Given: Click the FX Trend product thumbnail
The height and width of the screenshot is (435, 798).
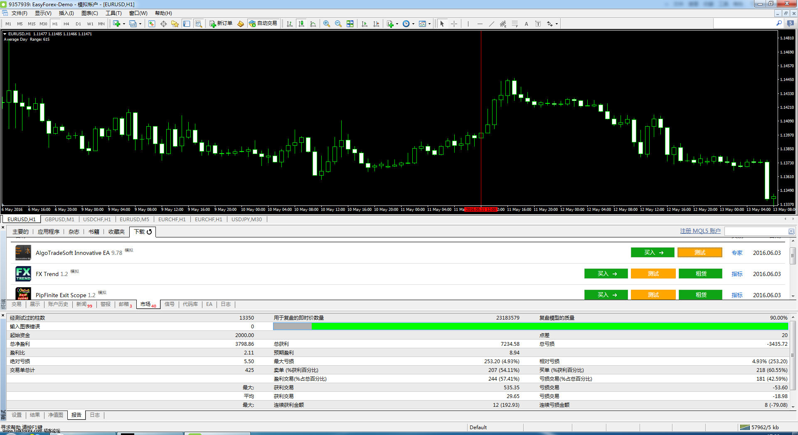Looking at the screenshot, I should [23, 274].
